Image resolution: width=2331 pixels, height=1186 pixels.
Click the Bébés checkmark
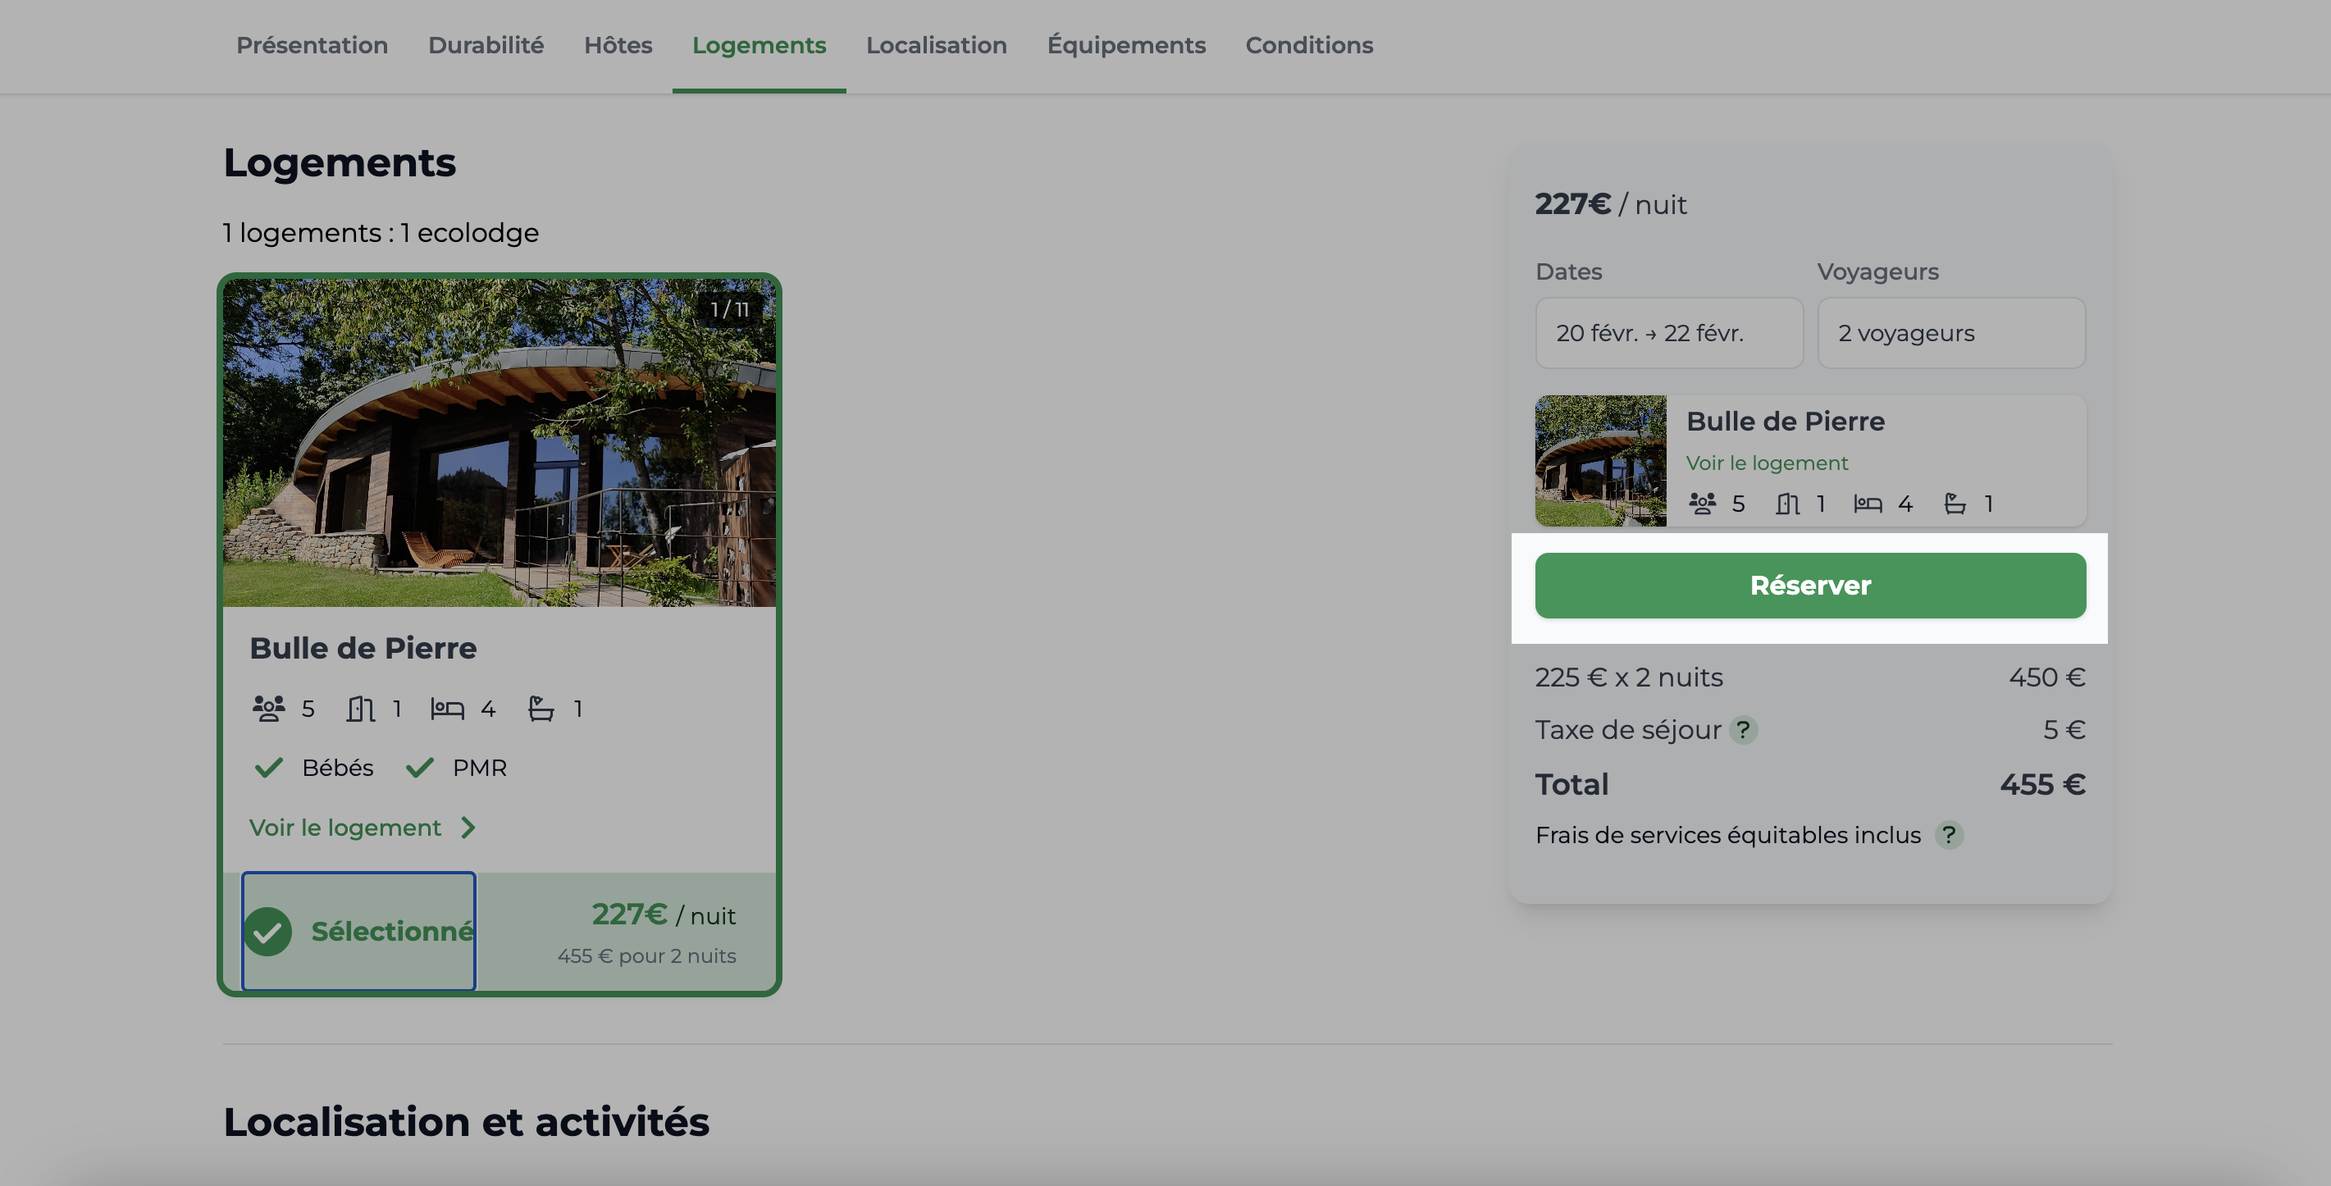[x=269, y=768]
